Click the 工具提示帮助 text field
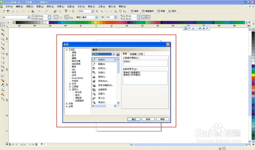The height and width of the screenshot is (150, 255). pos(145,63)
